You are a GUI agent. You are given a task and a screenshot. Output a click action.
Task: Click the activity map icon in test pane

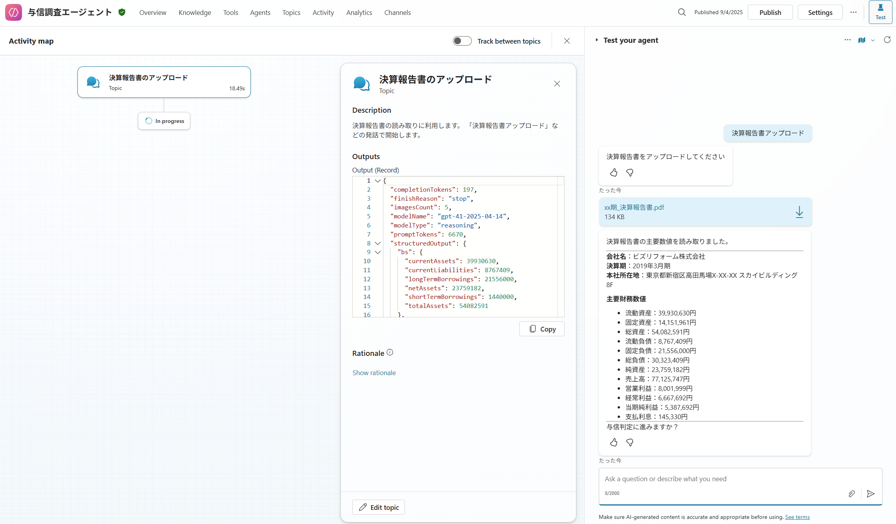(861, 40)
